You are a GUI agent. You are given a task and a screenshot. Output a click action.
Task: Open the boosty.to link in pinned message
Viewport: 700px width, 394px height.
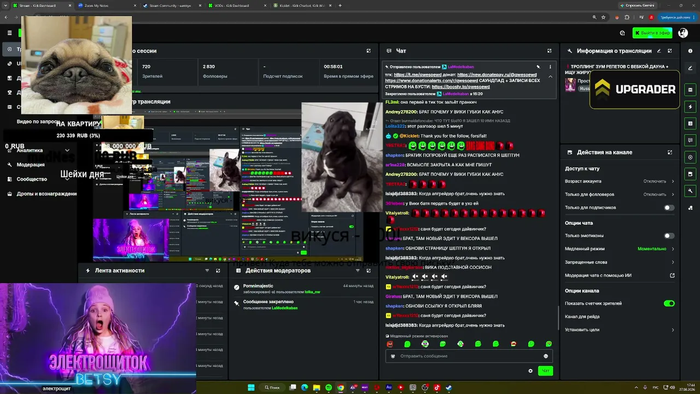(460, 86)
